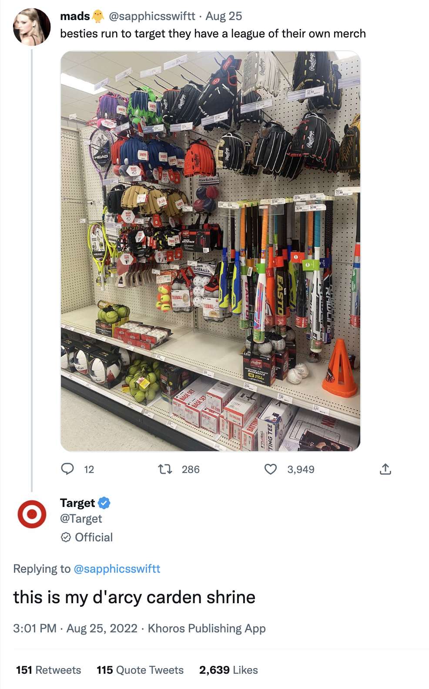Viewport: 429px width, 689px height.
Task: Click Target's blue verified checkmark badge
Action: point(104,503)
